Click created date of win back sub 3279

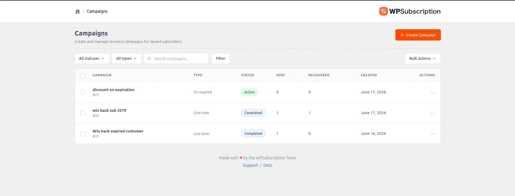373,113
